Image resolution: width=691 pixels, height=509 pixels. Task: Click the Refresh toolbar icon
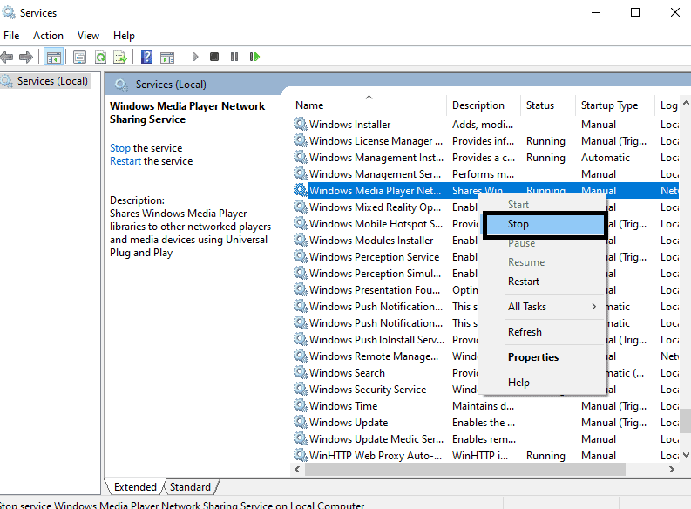tap(101, 57)
